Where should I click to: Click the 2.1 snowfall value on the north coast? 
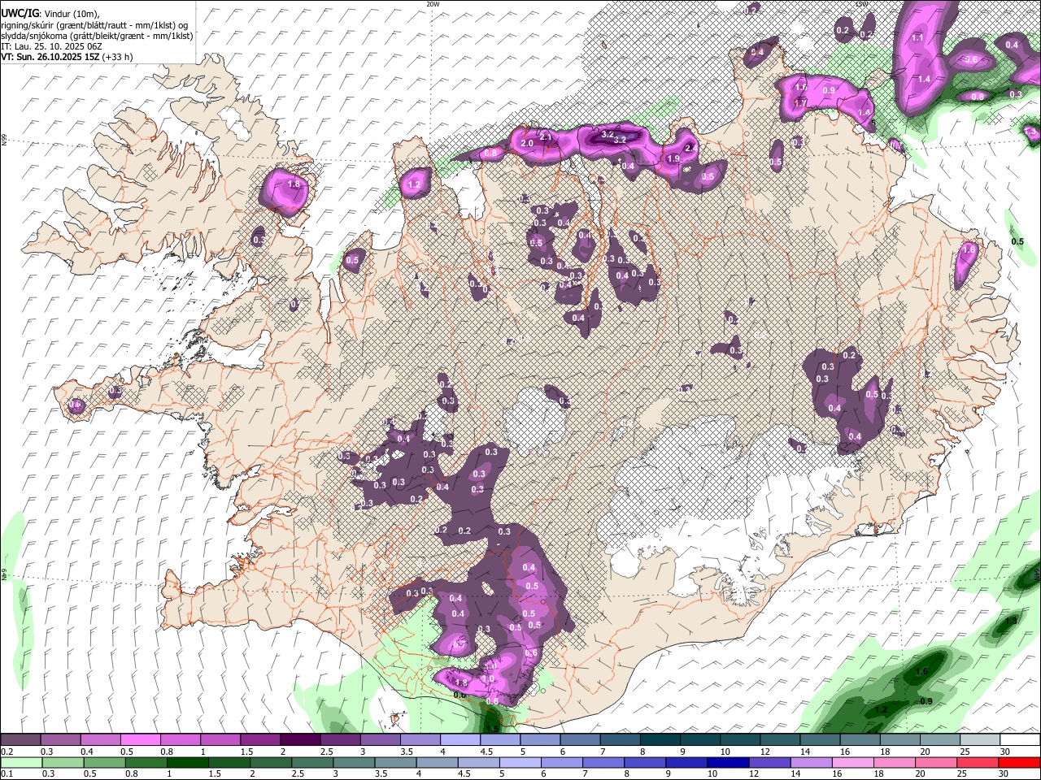pyautogui.click(x=546, y=137)
